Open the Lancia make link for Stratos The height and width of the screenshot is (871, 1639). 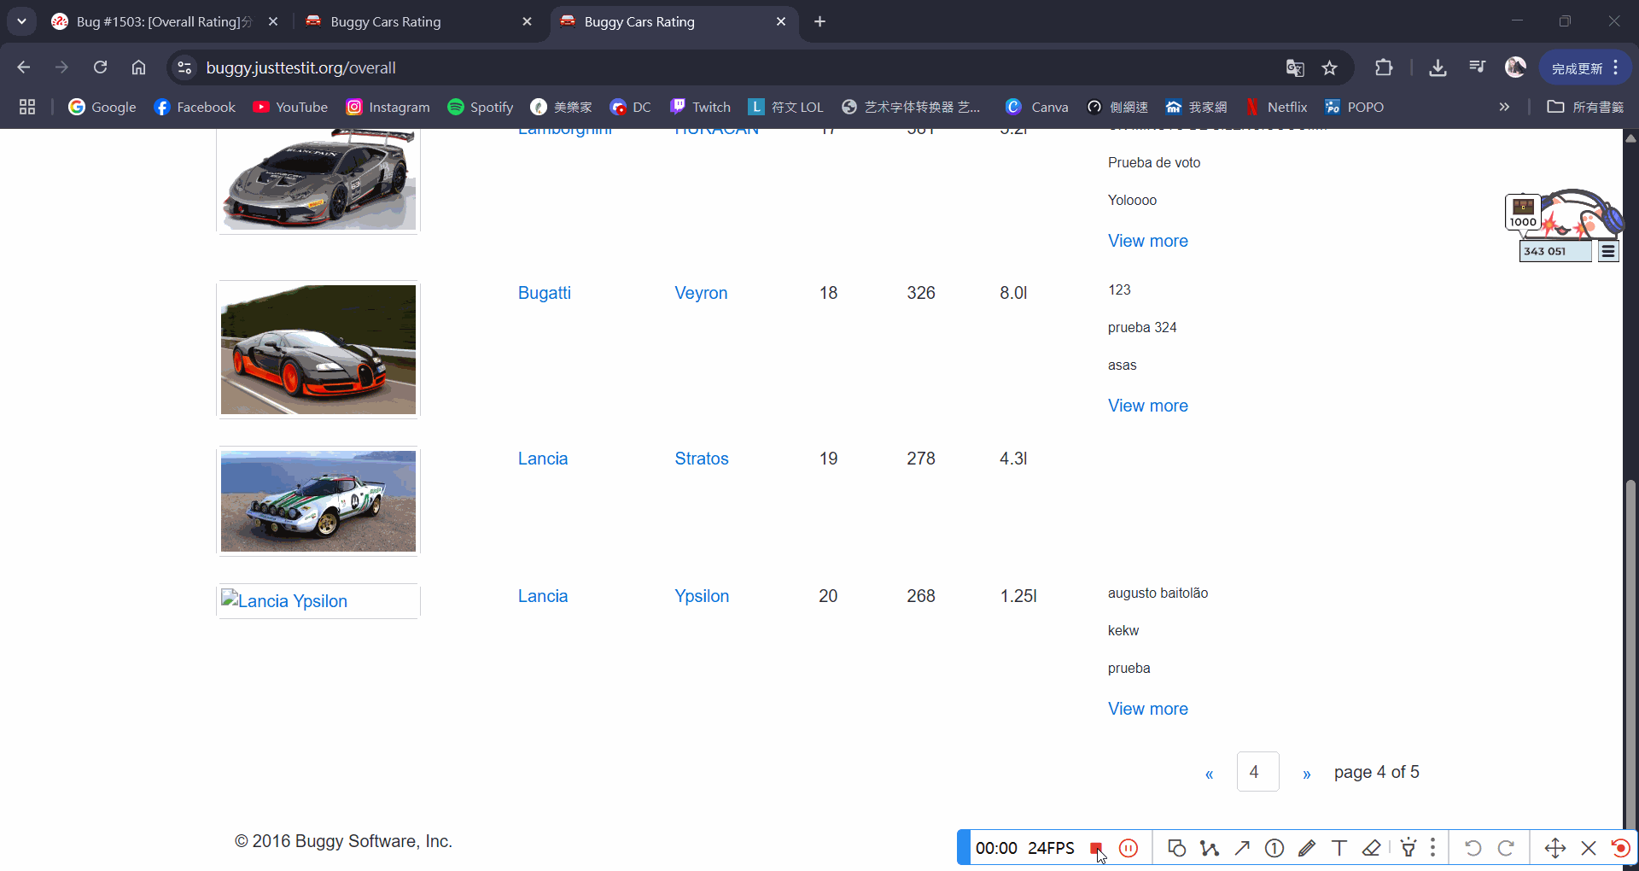[543, 459]
